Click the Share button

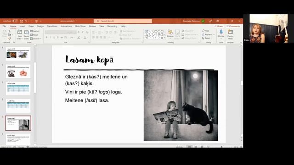(x=219, y=27)
